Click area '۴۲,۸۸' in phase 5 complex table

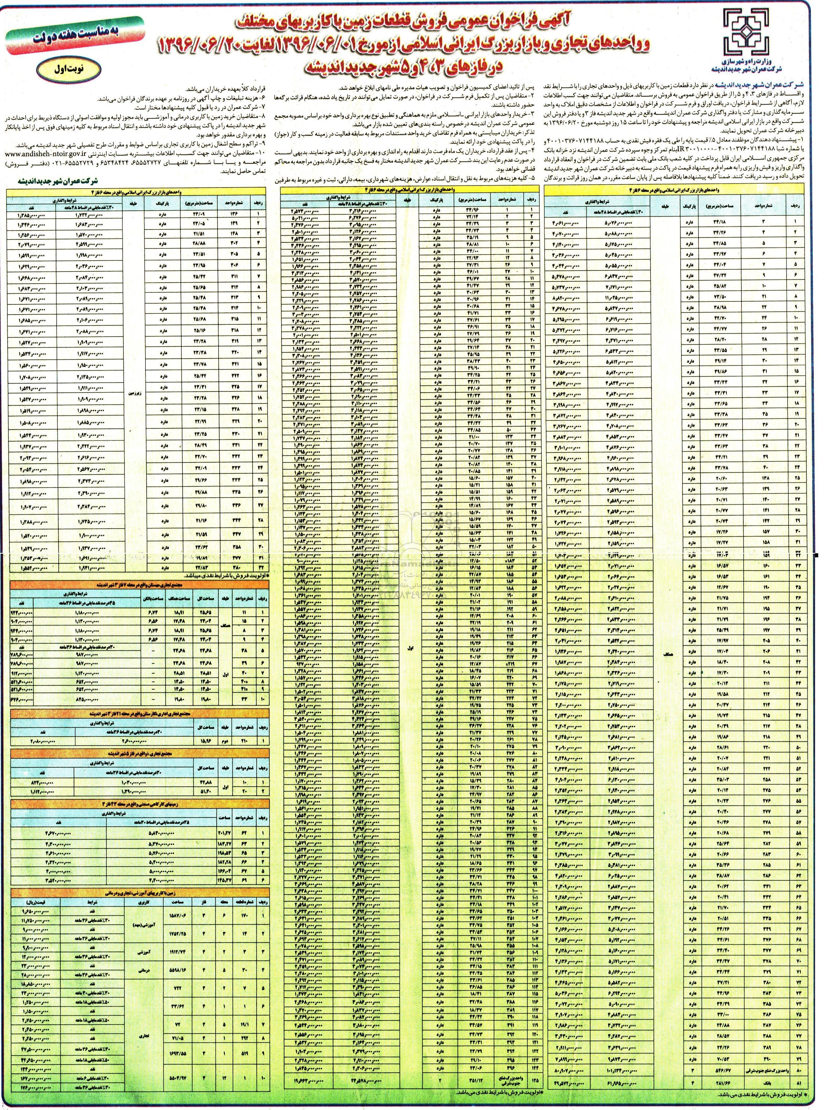pyautogui.click(x=205, y=783)
